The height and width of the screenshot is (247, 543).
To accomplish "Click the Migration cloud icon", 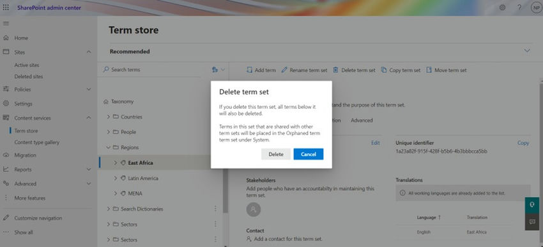I will coord(6,155).
